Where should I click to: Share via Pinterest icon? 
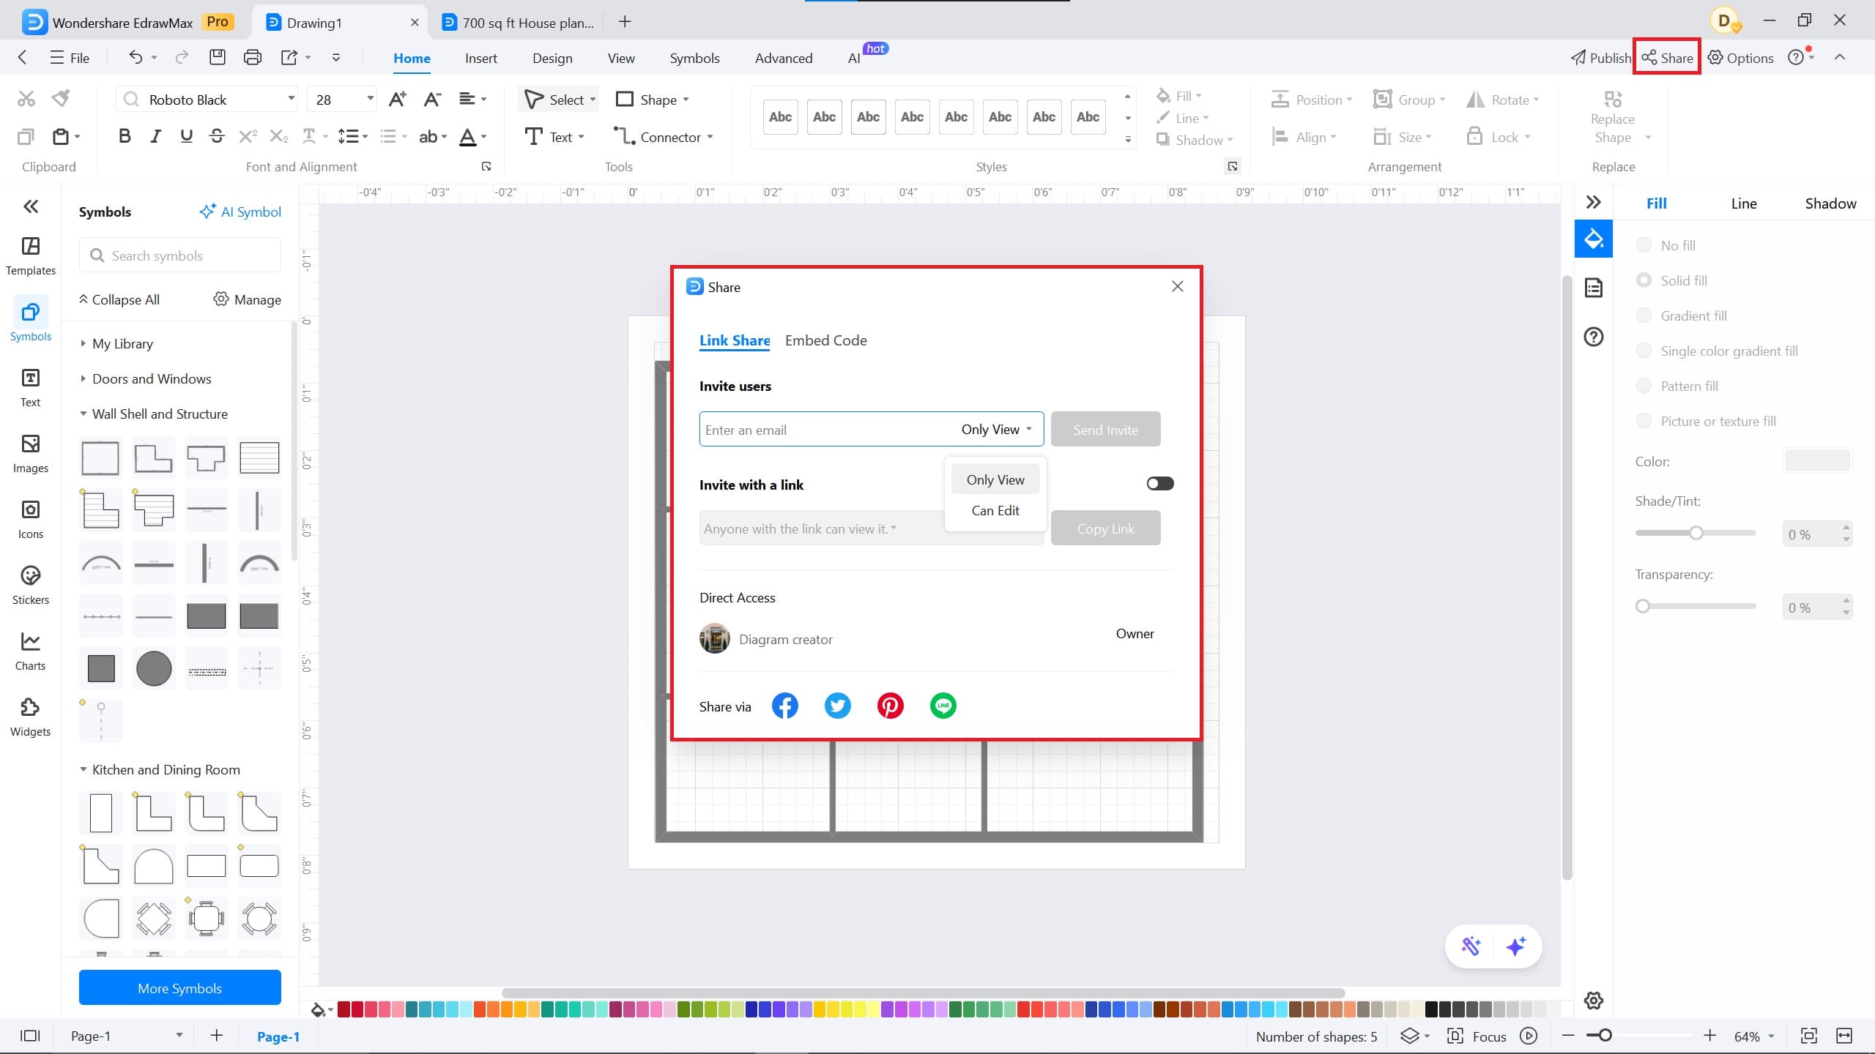890,706
